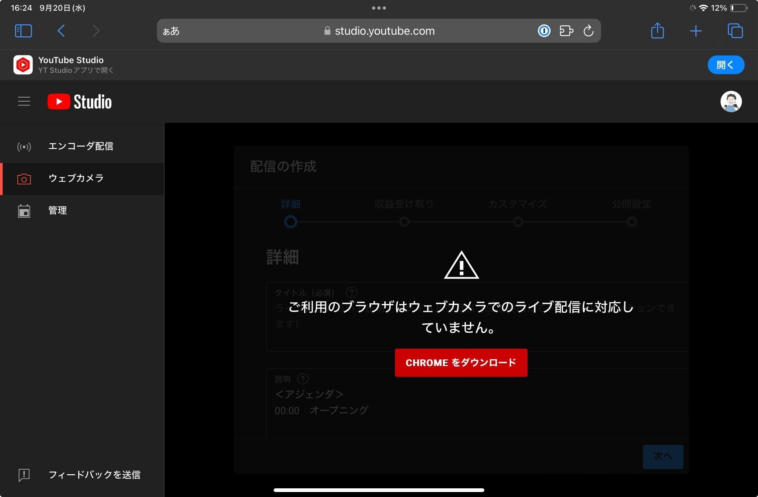The height and width of the screenshot is (497, 758).
Task: Click the webcam camera icon
Action: pos(24,179)
